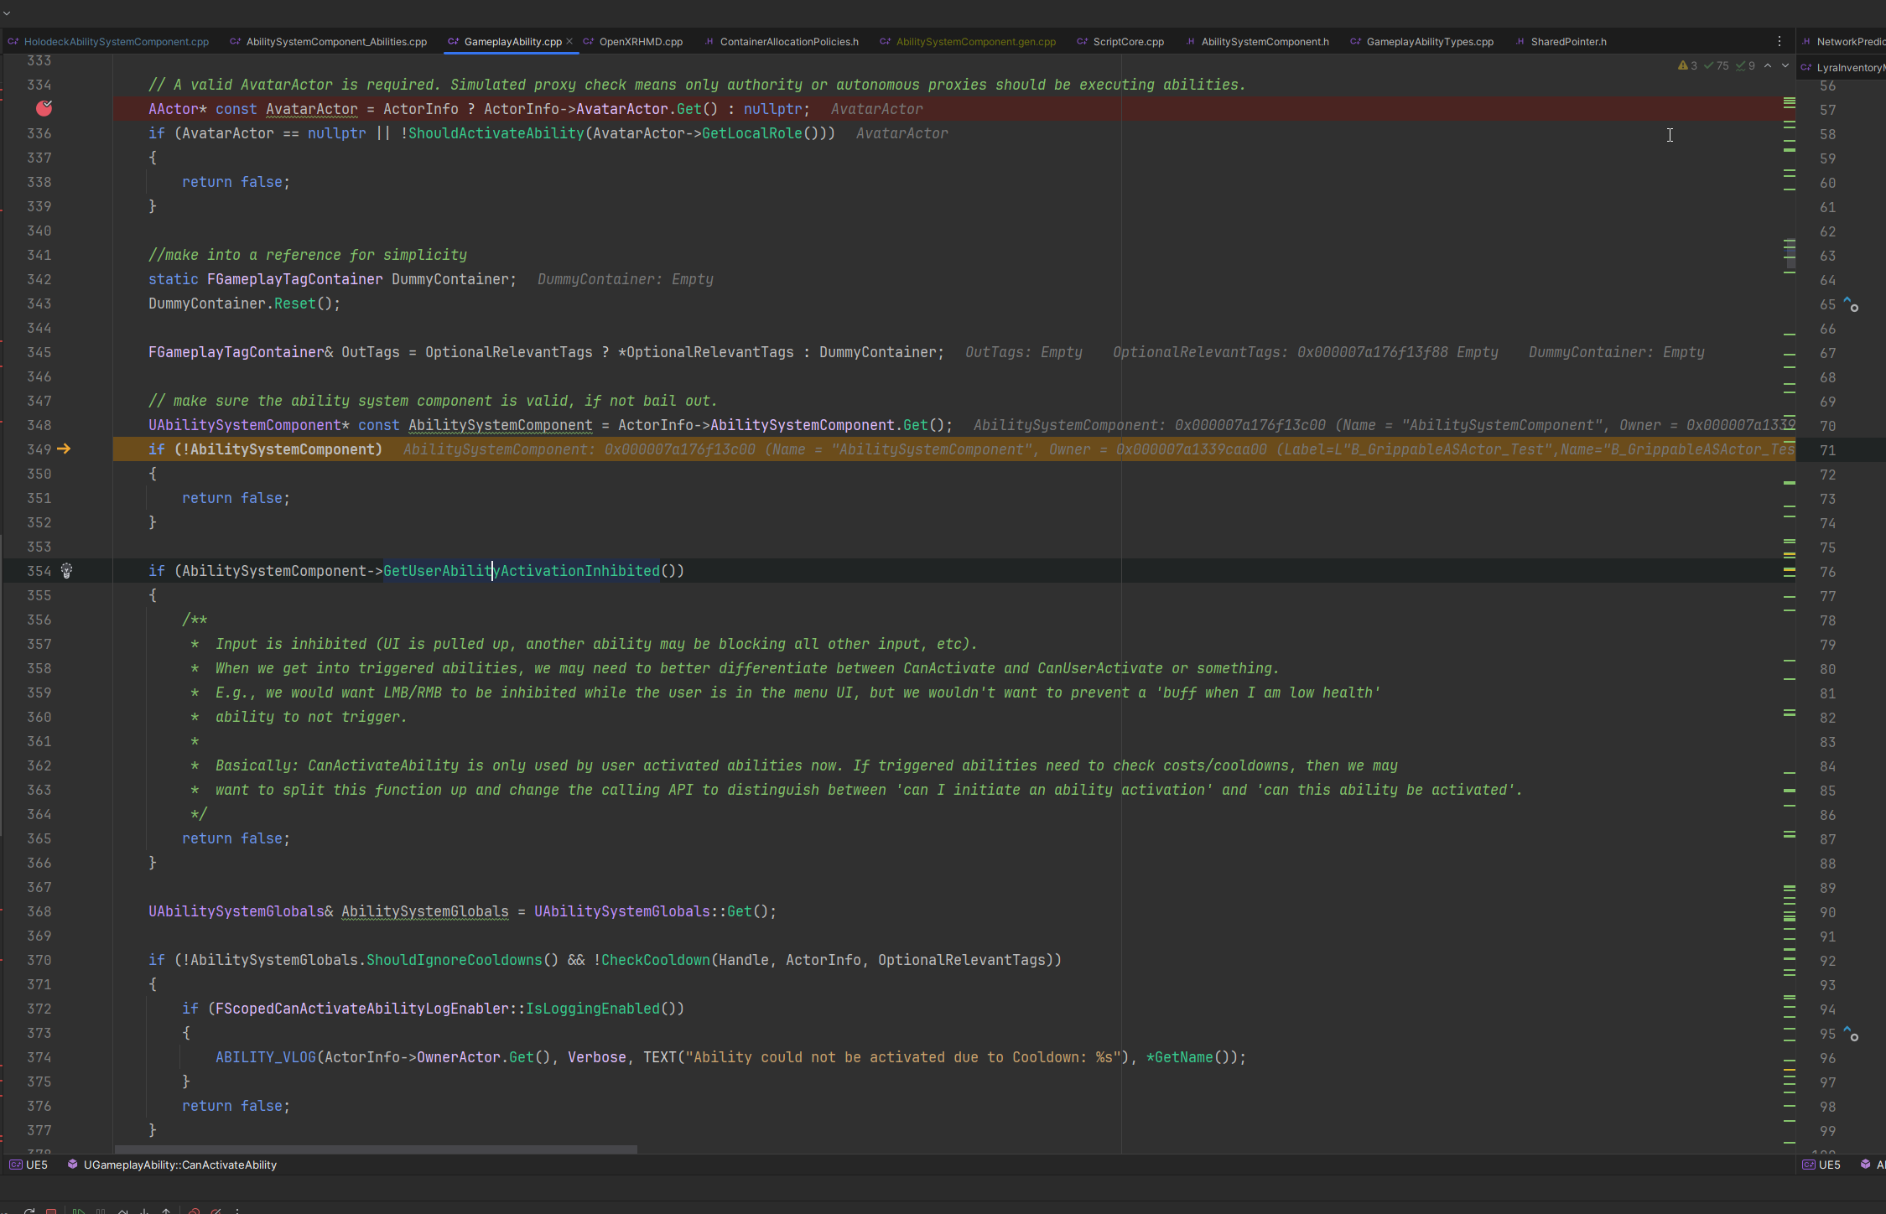Image resolution: width=1886 pixels, height=1214 pixels.
Task: Click the horizontal scrollbar under the code
Action: click(x=376, y=1149)
